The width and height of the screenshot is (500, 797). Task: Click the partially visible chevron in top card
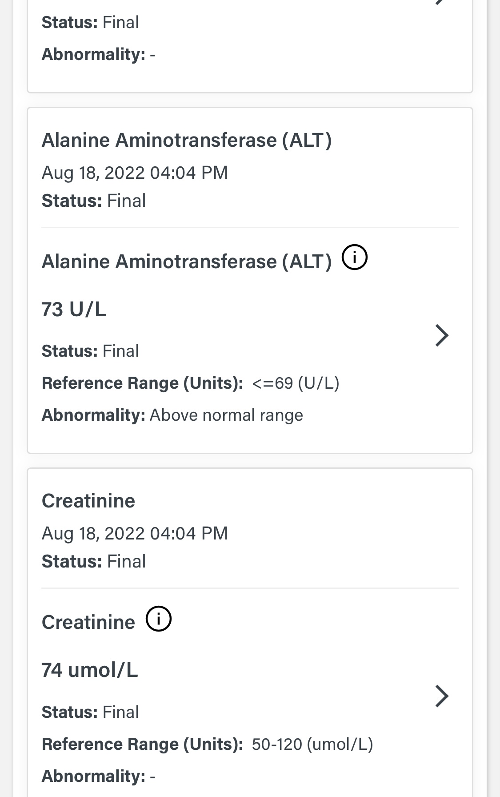pos(440,2)
